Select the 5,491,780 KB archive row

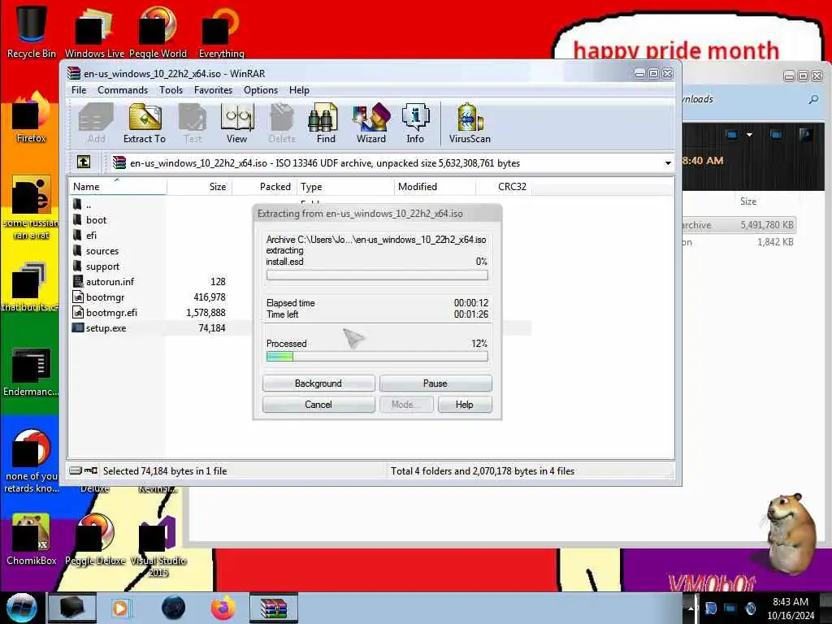pyautogui.click(x=739, y=225)
